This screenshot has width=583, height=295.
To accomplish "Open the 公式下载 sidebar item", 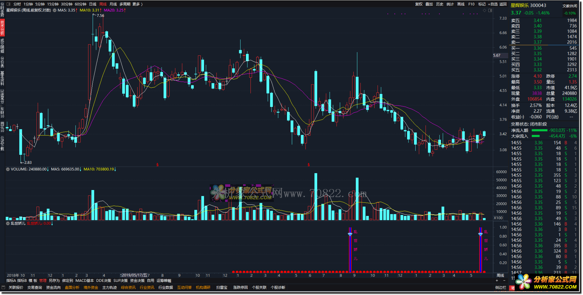I will (2, 143).
